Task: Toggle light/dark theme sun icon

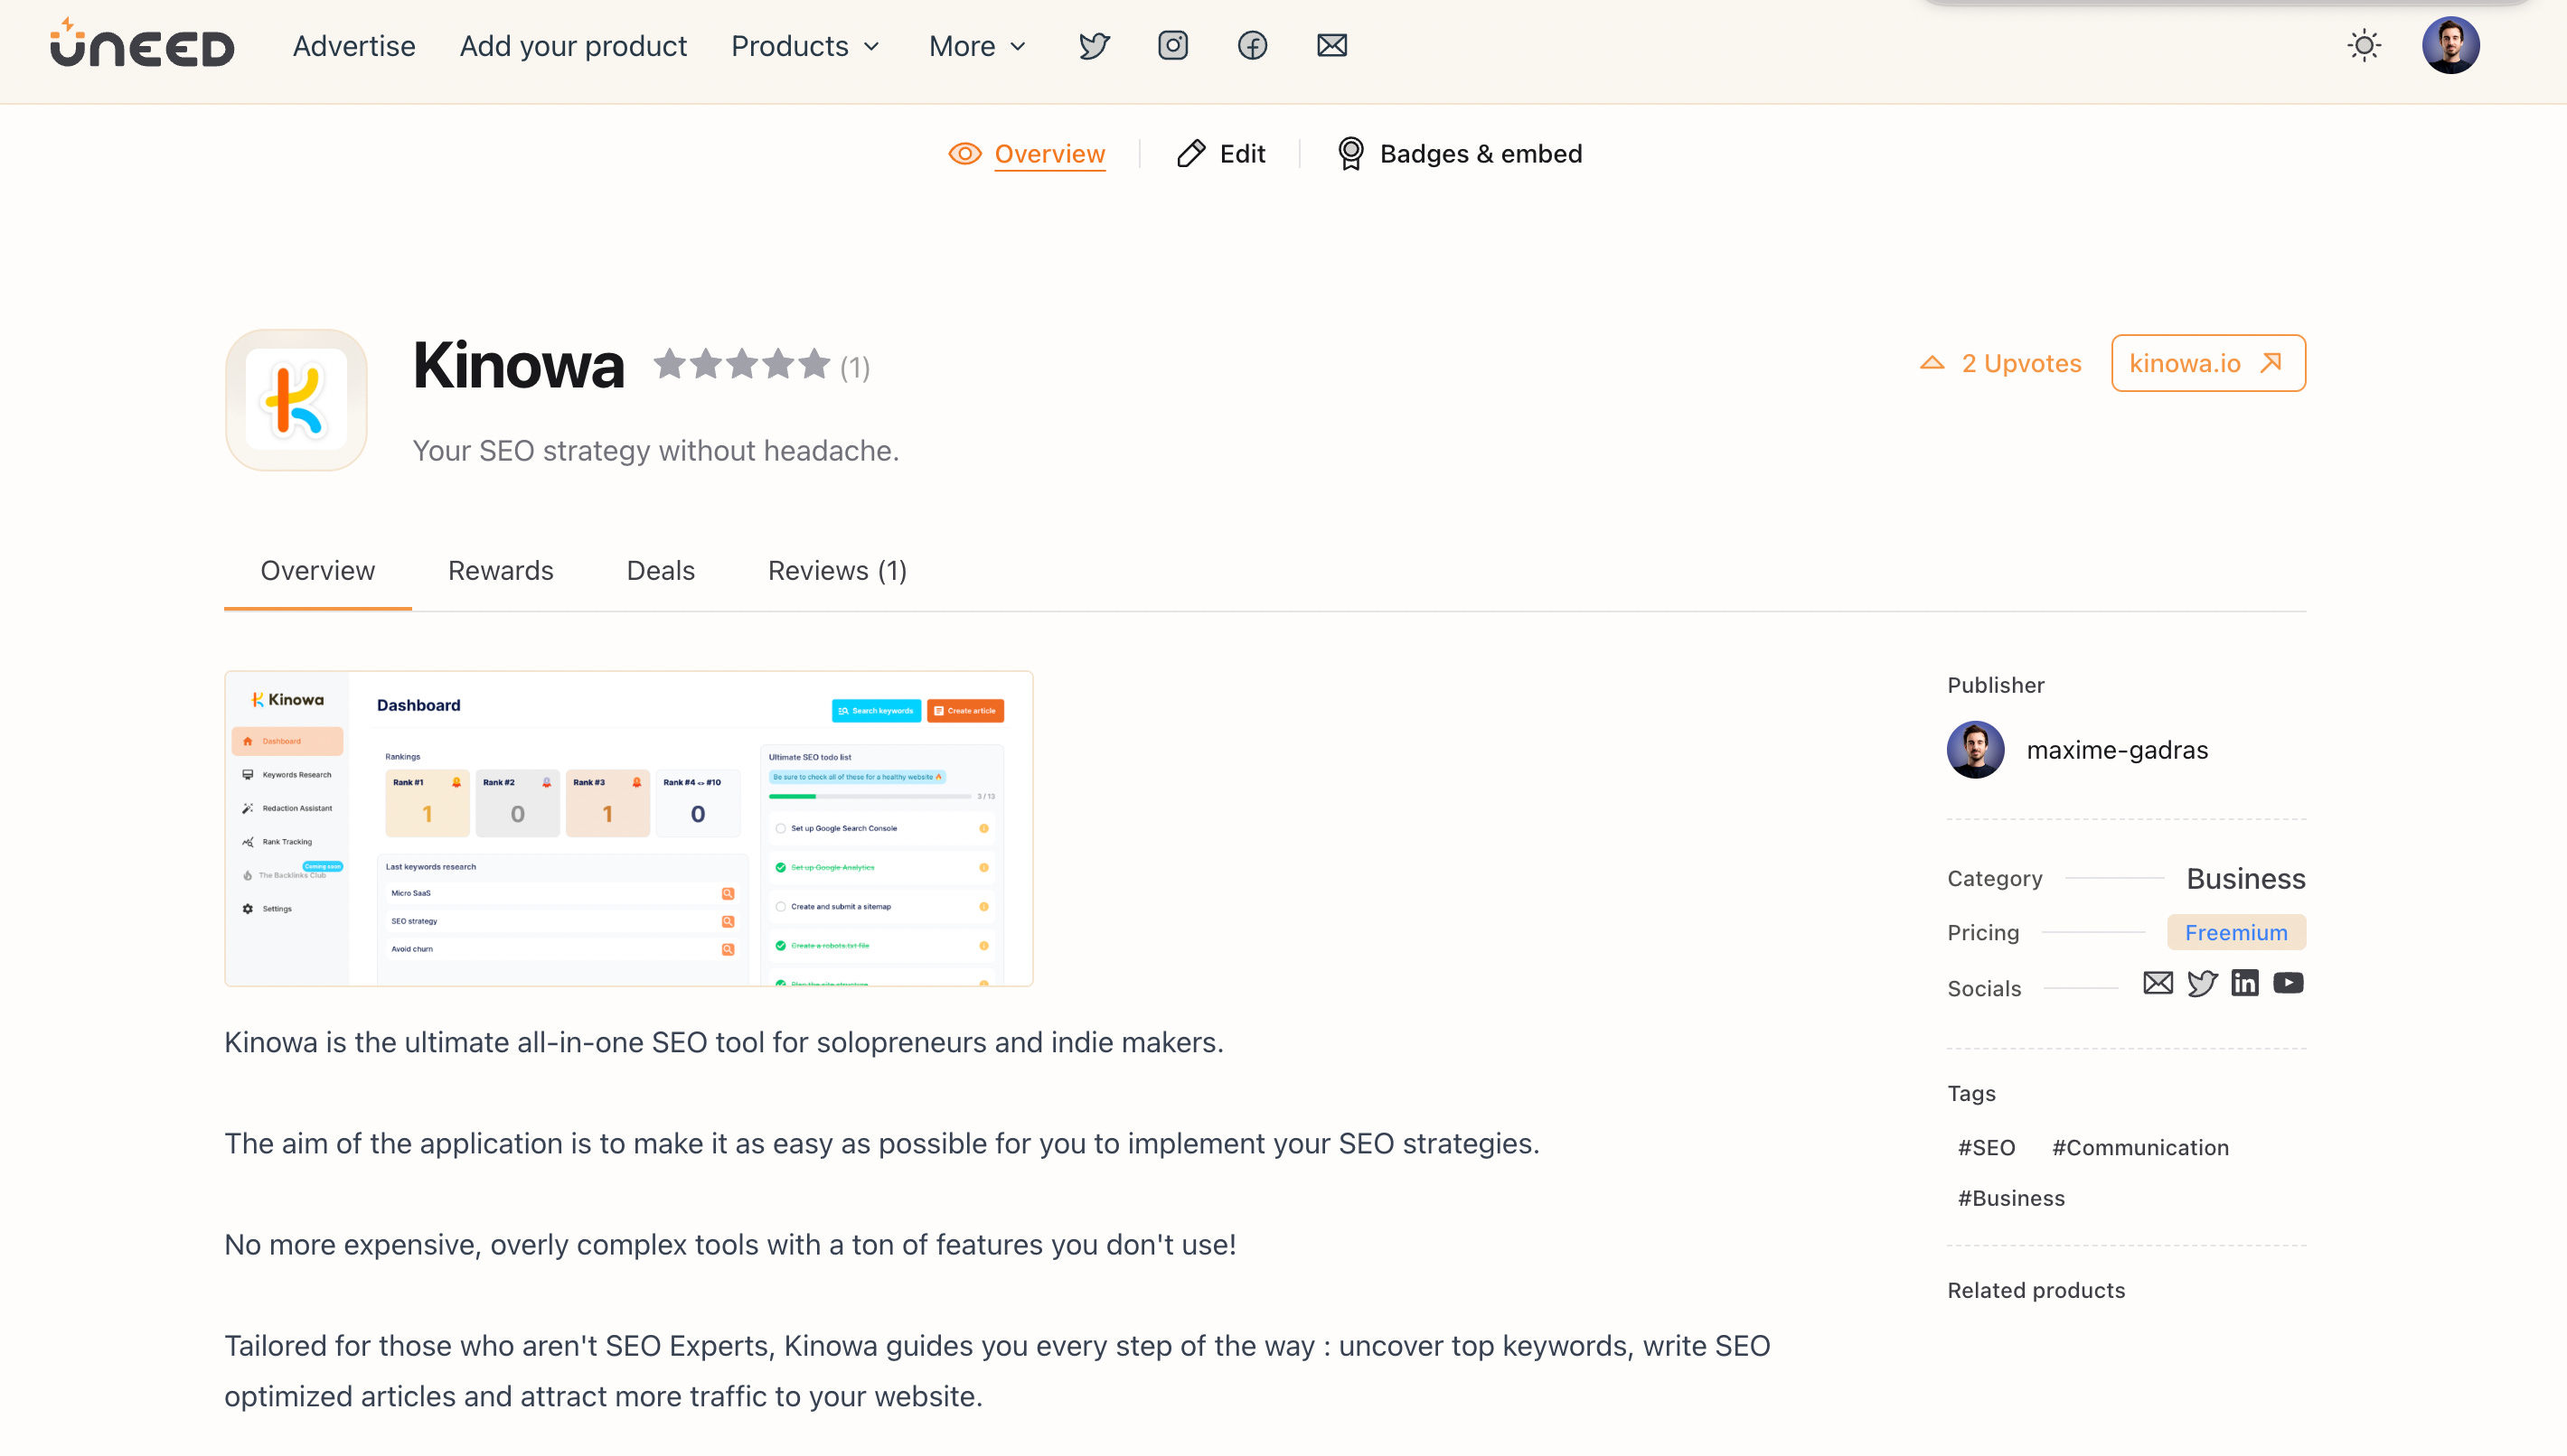Action: [2364, 46]
